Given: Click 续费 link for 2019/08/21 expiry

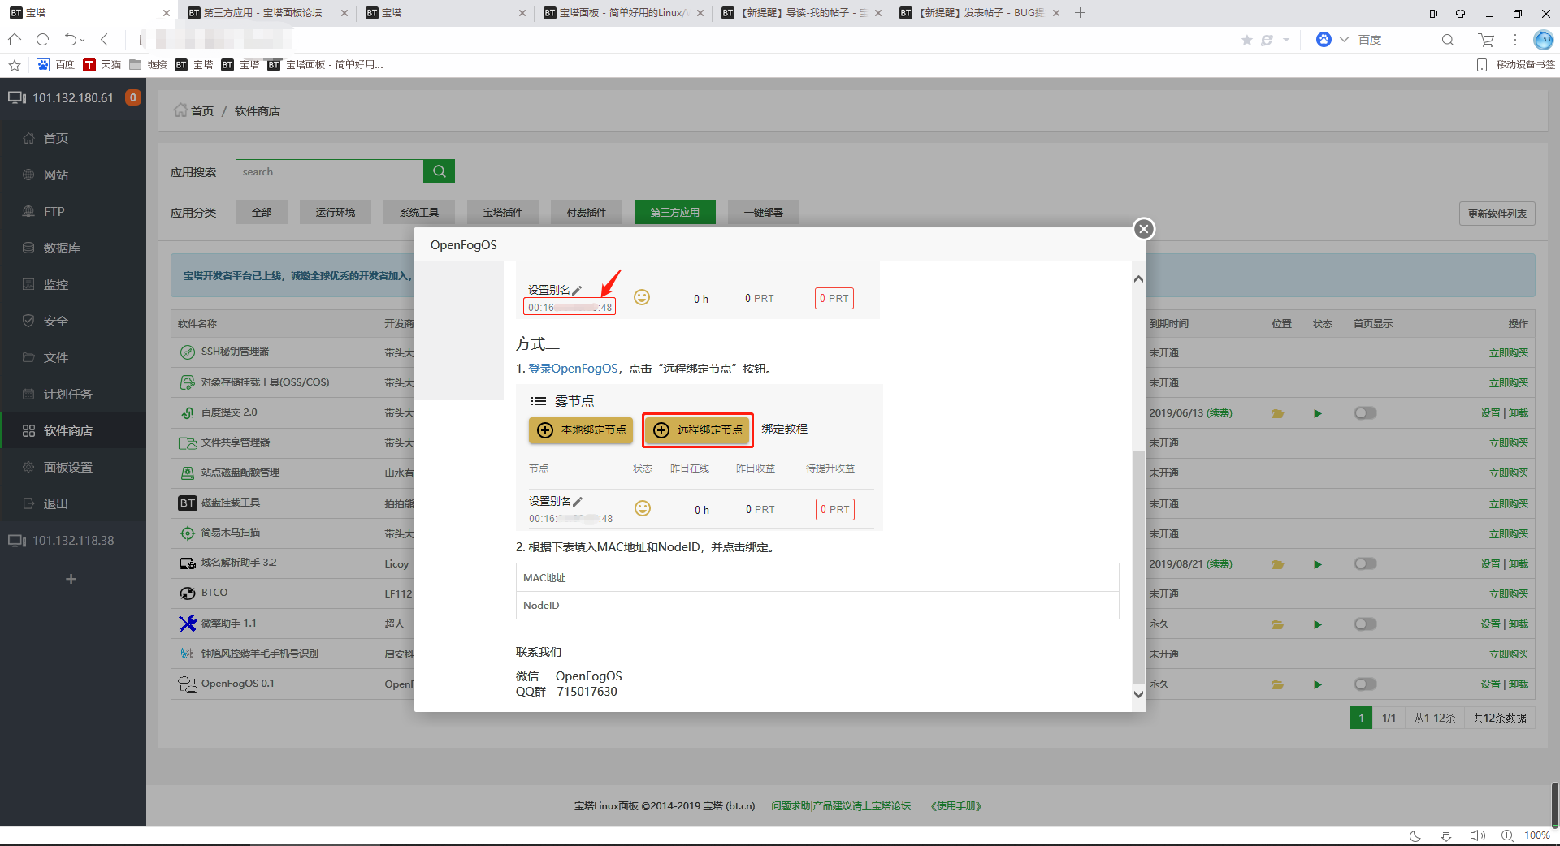Looking at the screenshot, I should [x=1220, y=564].
